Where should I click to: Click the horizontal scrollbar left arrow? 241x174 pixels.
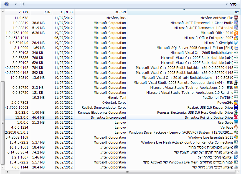pos(7,172)
